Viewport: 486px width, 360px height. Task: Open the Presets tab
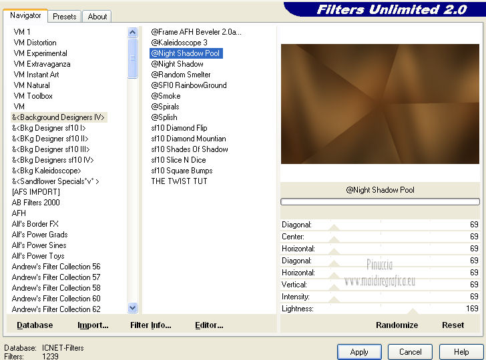(65, 17)
